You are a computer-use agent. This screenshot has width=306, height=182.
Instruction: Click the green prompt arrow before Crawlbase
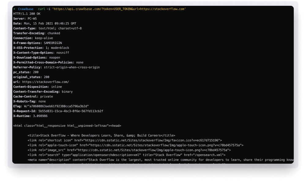tap(14, 9)
